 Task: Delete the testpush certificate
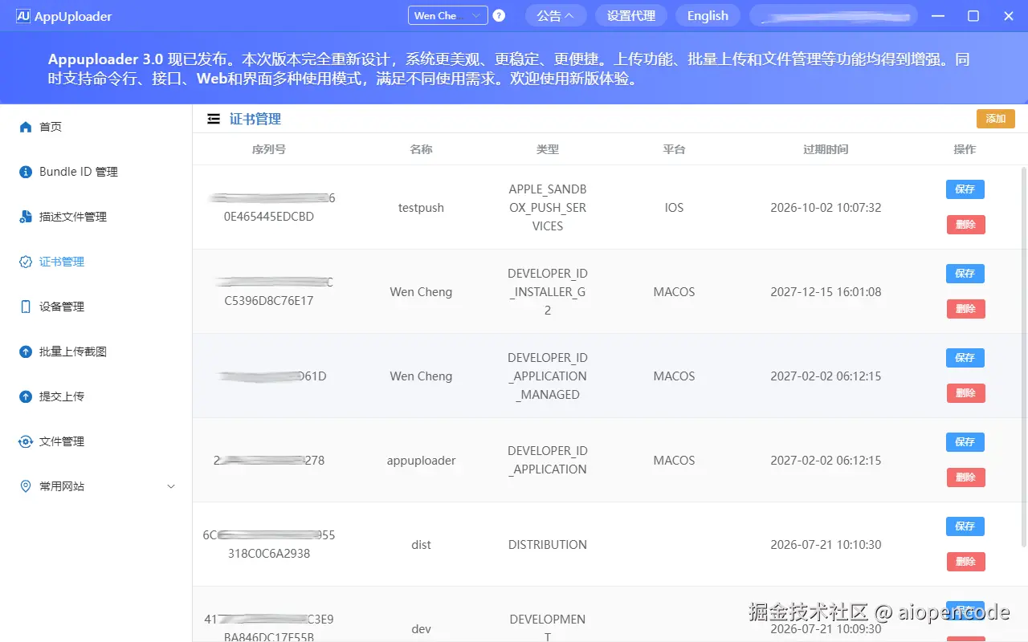965,225
